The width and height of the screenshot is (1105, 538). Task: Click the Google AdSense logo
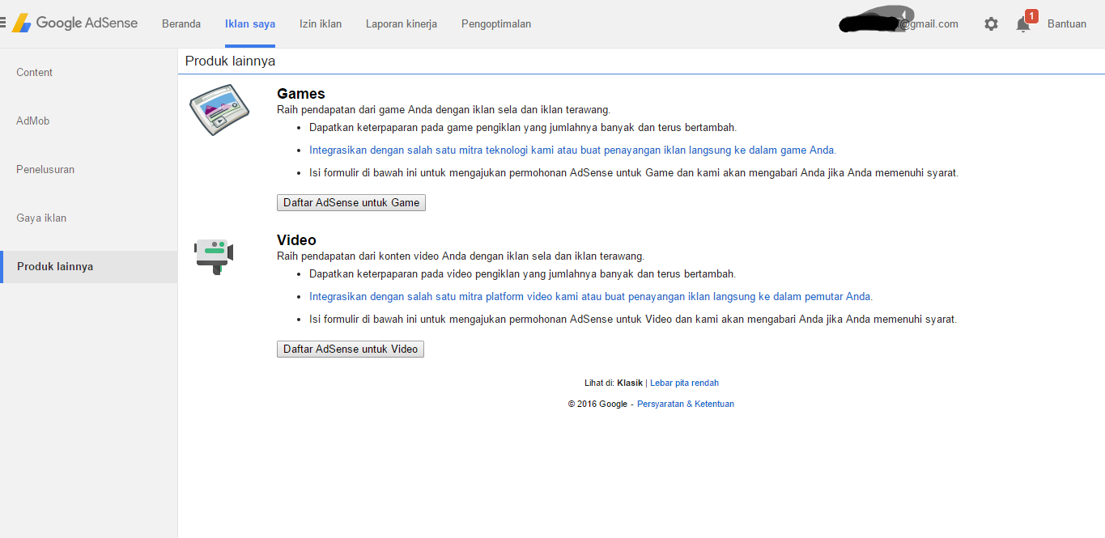click(x=74, y=23)
